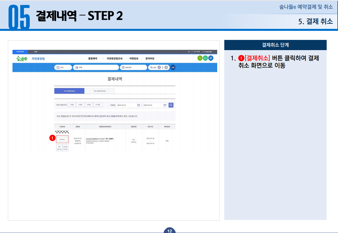
Task: Open the 자연휴양림안내 menu
Action: [115, 59]
